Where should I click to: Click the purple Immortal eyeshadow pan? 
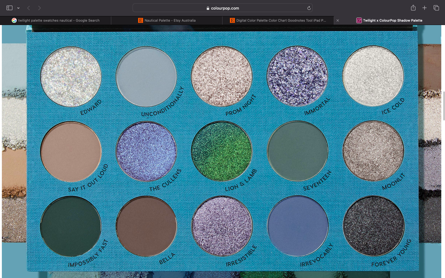pos(297,76)
